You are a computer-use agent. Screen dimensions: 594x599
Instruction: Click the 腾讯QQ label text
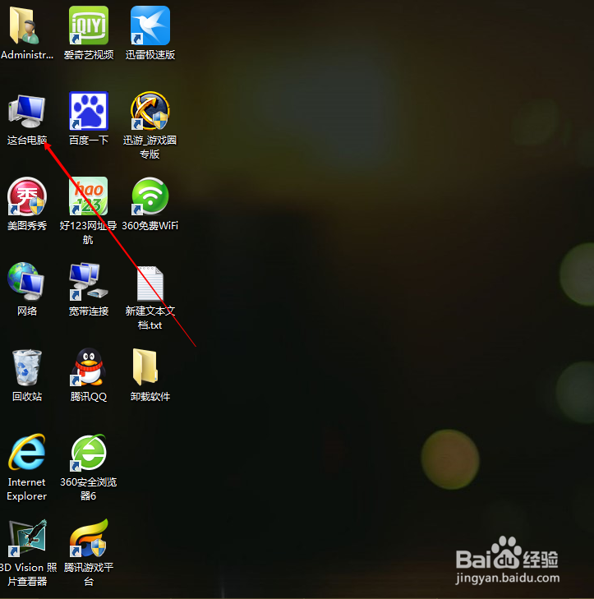point(89,397)
